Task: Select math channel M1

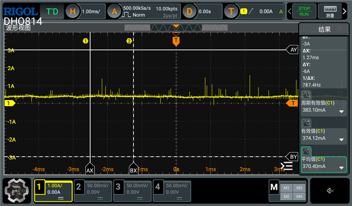Action: click(x=286, y=188)
